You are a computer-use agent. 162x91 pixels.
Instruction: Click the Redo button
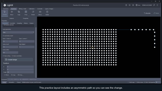click(x=156, y=13)
